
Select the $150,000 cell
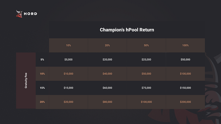(185, 88)
